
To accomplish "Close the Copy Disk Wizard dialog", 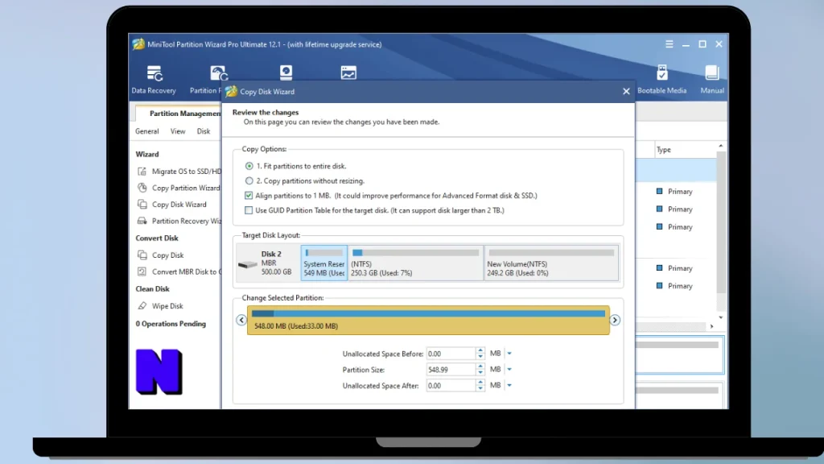I will (626, 91).
